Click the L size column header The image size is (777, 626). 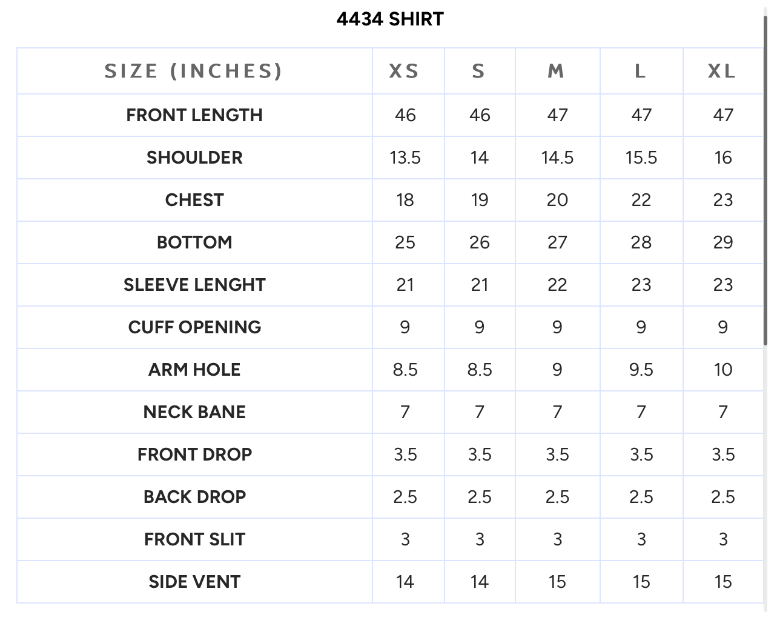click(x=640, y=72)
